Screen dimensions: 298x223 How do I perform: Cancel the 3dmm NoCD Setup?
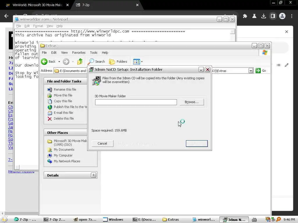pyautogui.click(x=102, y=143)
